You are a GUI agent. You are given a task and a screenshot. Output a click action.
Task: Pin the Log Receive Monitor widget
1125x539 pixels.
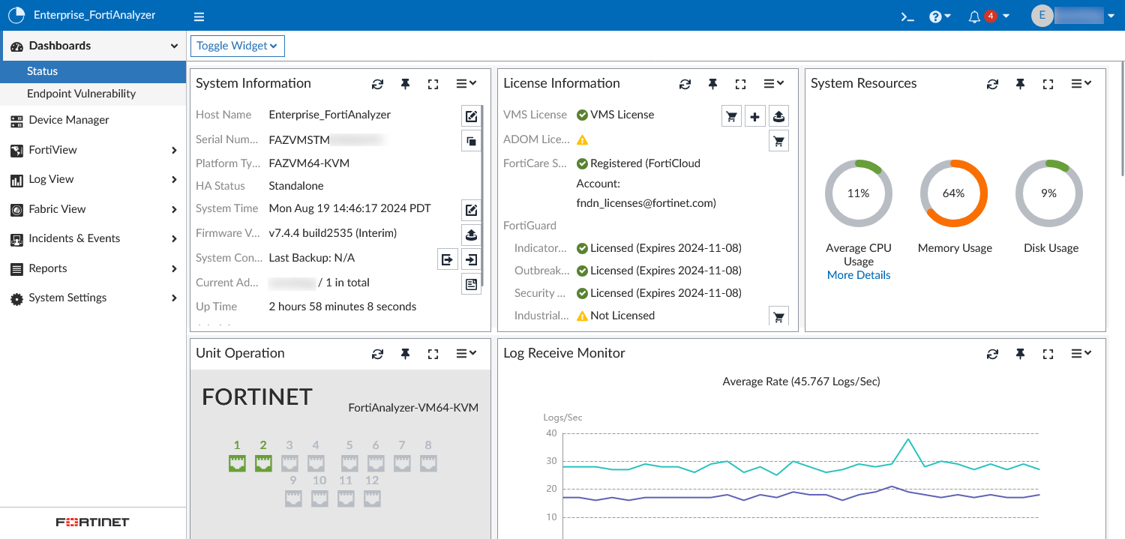pyautogui.click(x=1020, y=354)
